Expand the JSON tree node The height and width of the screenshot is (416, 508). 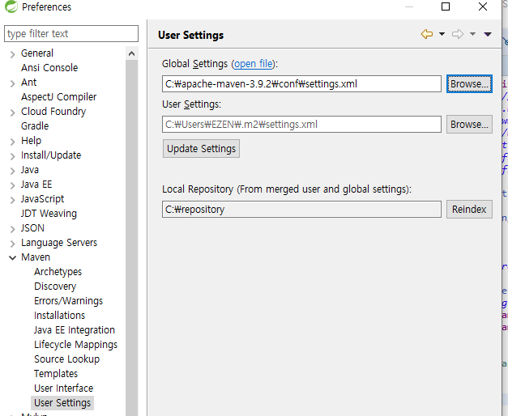(13, 229)
